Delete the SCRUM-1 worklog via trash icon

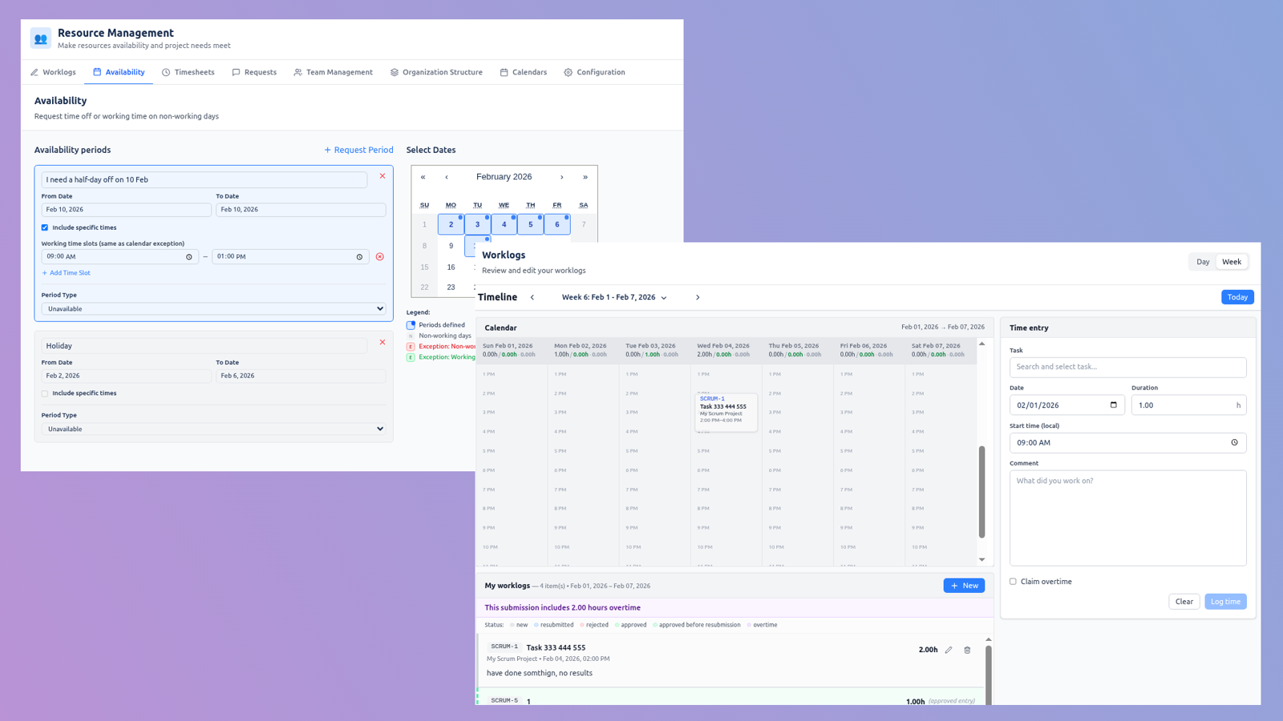[x=967, y=650]
